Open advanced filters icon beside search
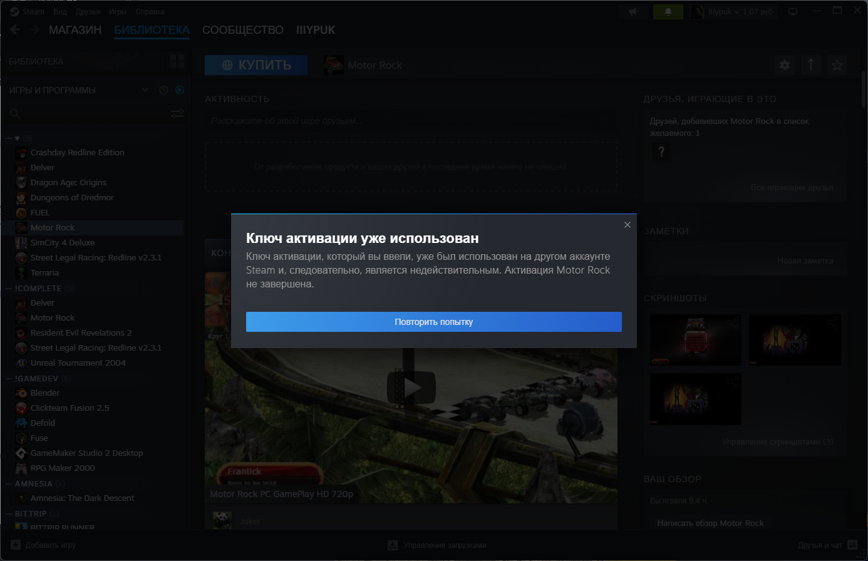This screenshot has width=868, height=561. pyautogui.click(x=177, y=113)
